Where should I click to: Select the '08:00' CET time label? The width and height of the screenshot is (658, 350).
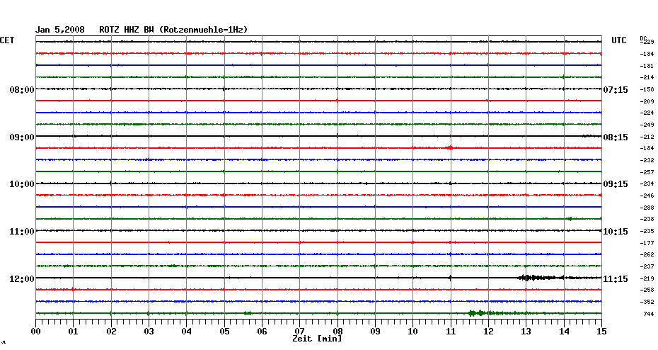pos(22,89)
